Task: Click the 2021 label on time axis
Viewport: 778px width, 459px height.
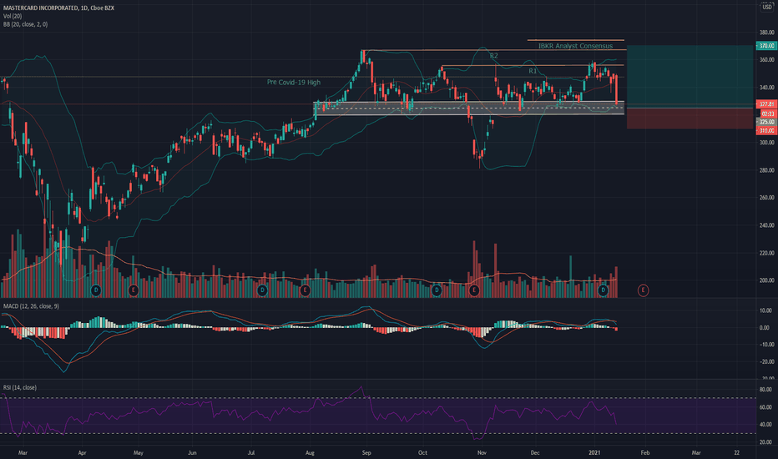Action: click(594, 452)
